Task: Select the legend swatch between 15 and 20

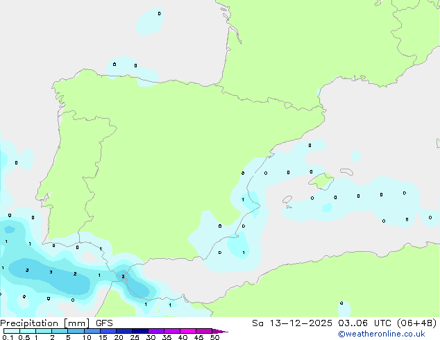Action: 108,331
